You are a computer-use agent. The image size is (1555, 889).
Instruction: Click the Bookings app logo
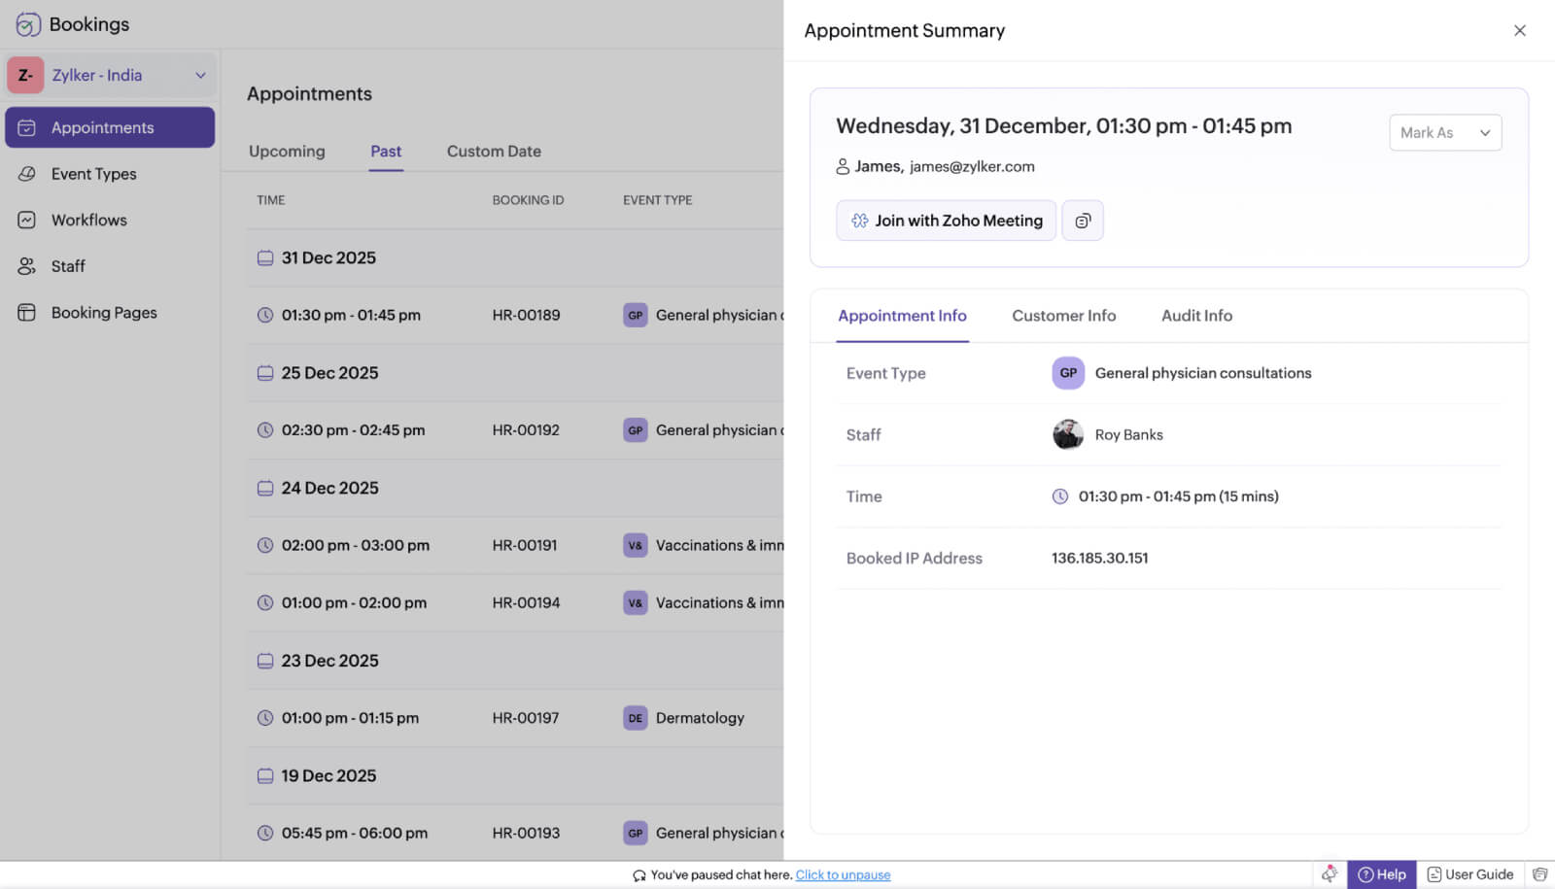(25, 23)
